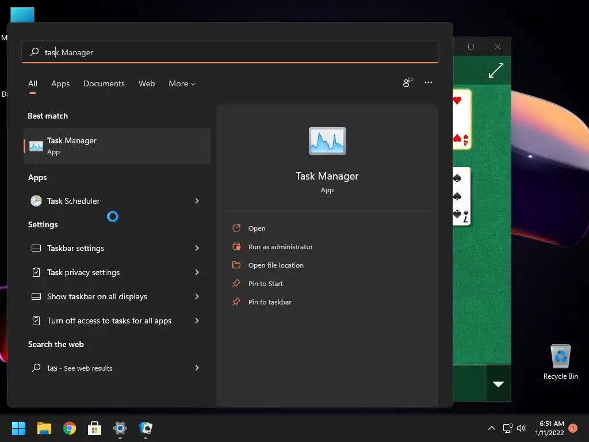Choose Pin to Start
This screenshot has height=442, width=589.
(266, 284)
